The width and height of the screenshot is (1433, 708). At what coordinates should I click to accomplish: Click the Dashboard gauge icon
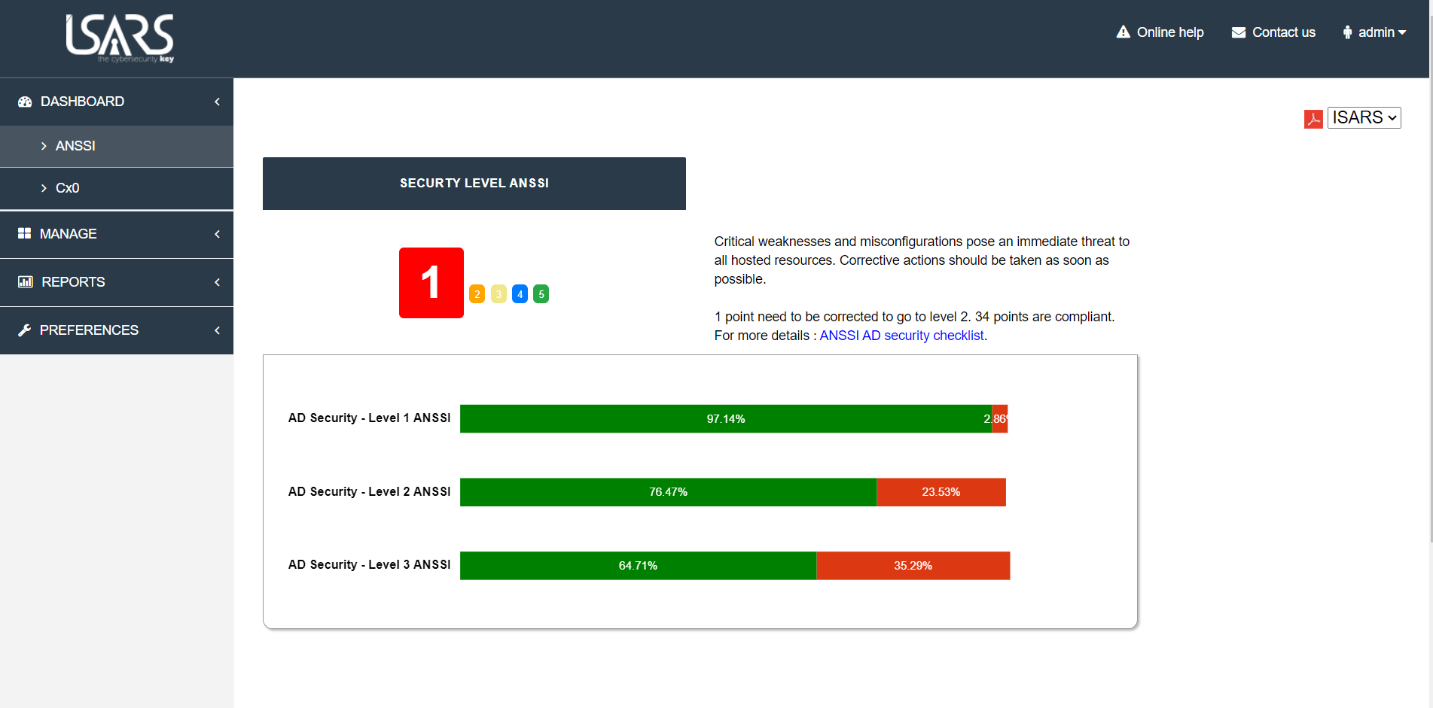(25, 102)
